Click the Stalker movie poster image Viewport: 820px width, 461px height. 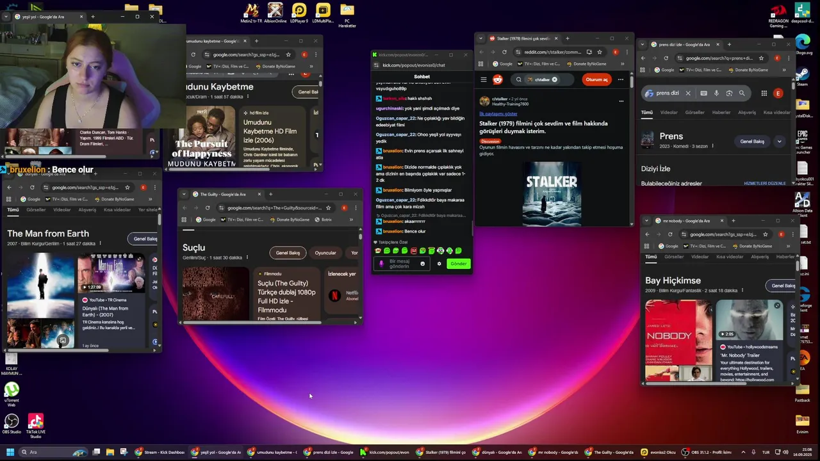click(x=552, y=193)
